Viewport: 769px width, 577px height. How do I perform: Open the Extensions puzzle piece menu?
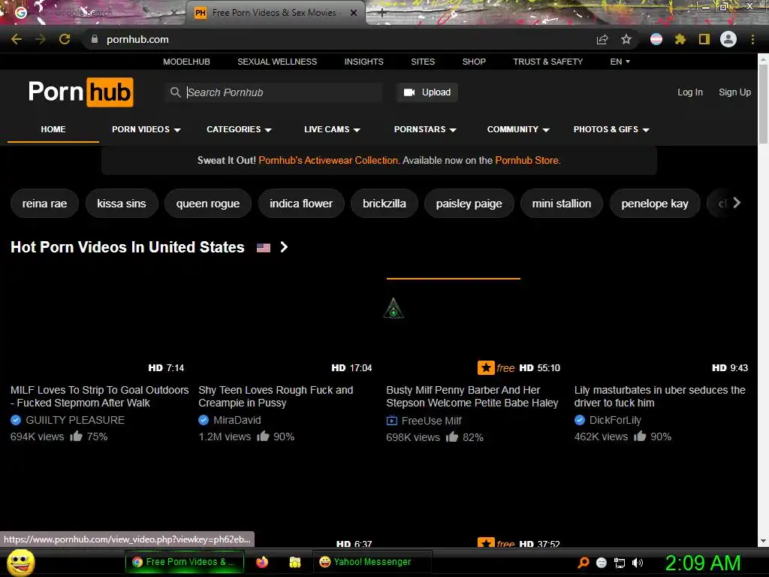coord(680,39)
